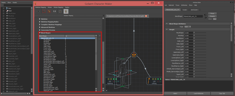Switch to the tweak1 tab
The height and width of the screenshot is (96, 235).
185,10
